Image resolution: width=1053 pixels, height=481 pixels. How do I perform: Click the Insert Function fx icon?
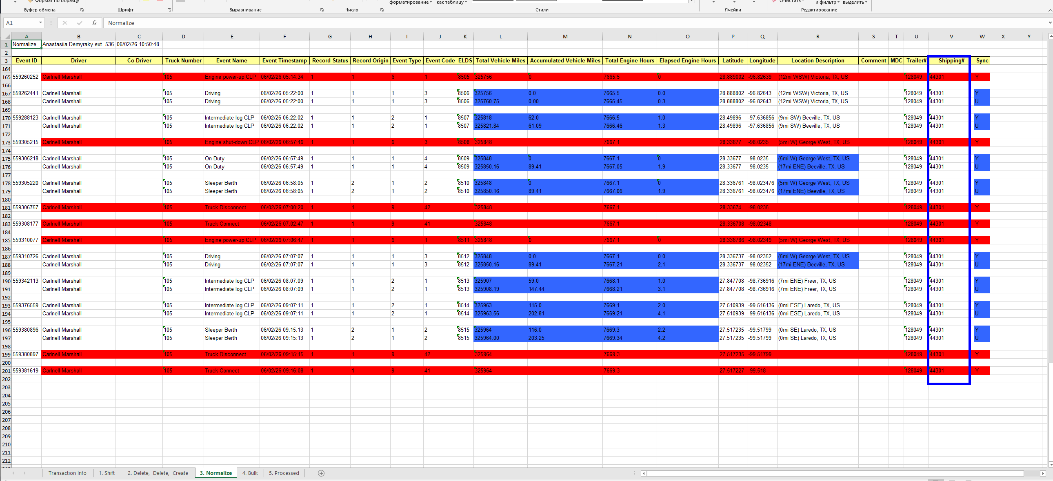click(x=94, y=23)
